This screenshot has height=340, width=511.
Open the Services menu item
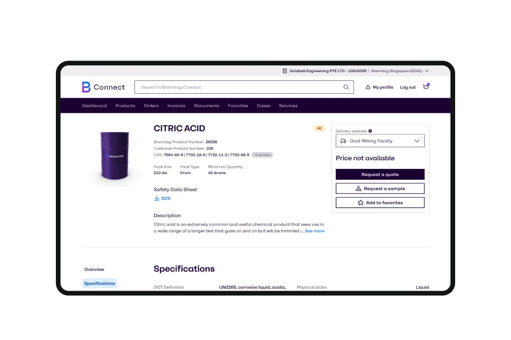288,105
